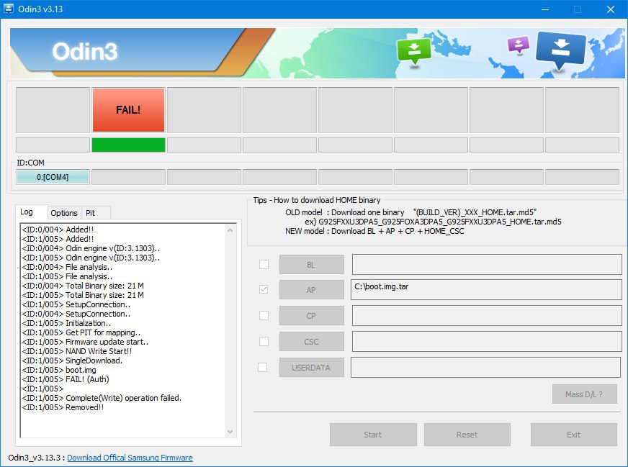The image size is (628, 467).
Task: Click the Mass D/L ? button
Action: tap(584, 394)
